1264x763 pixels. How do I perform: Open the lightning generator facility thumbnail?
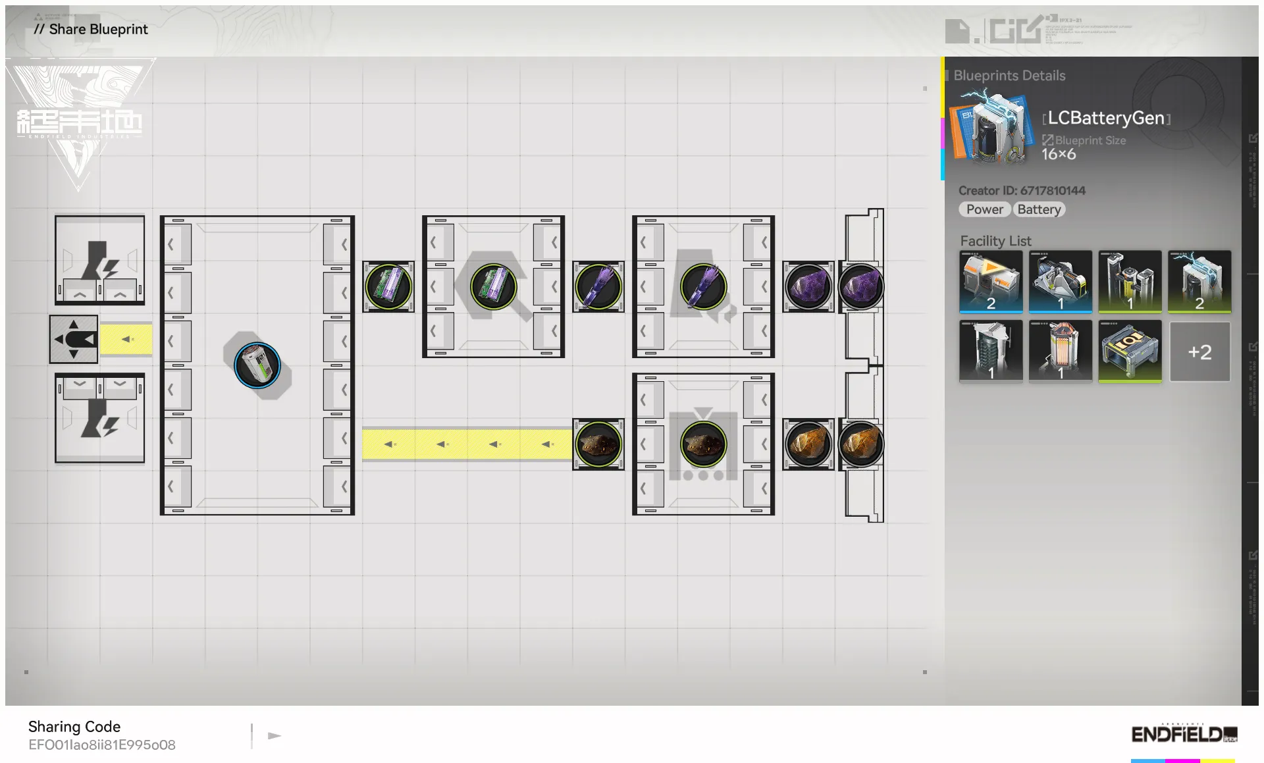(x=1199, y=281)
